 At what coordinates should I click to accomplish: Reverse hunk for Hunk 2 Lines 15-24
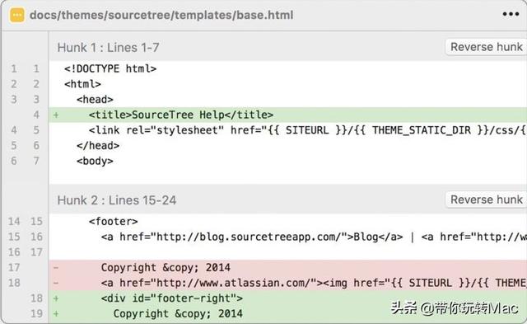pos(487,200)
